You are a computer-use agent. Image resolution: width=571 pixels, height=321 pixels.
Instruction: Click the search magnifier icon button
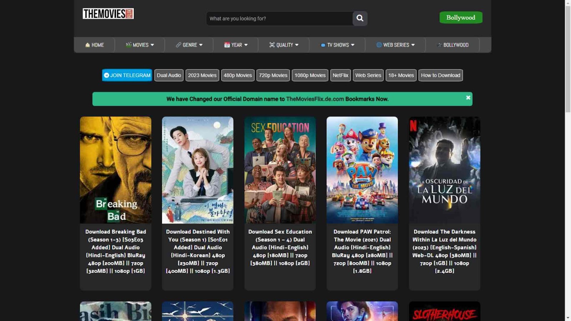pyautogui.click(x=360, y=18)
